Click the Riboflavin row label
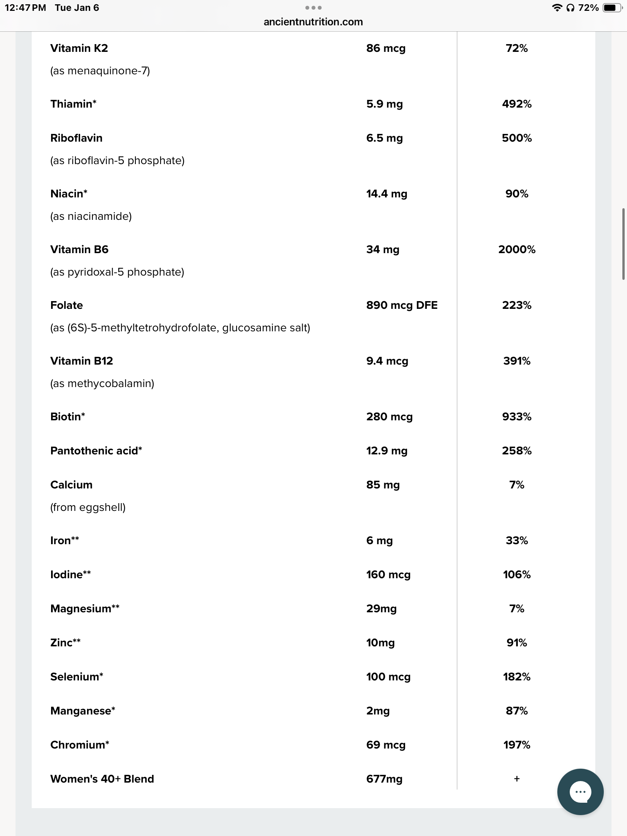This screenshot has height=836, width=627. 77,138
